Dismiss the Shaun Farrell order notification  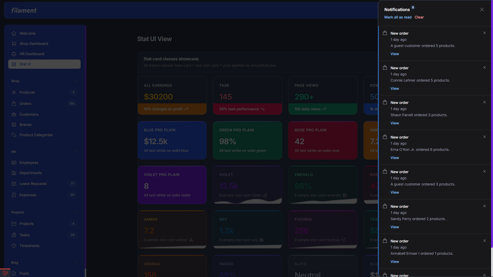(485, 102)
